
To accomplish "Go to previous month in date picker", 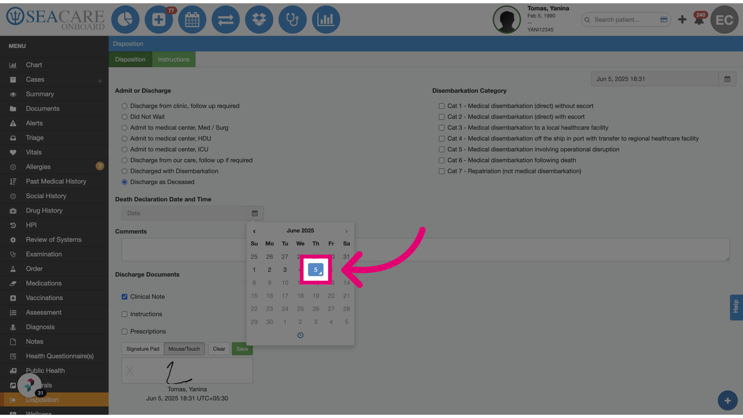I will 254,231.
